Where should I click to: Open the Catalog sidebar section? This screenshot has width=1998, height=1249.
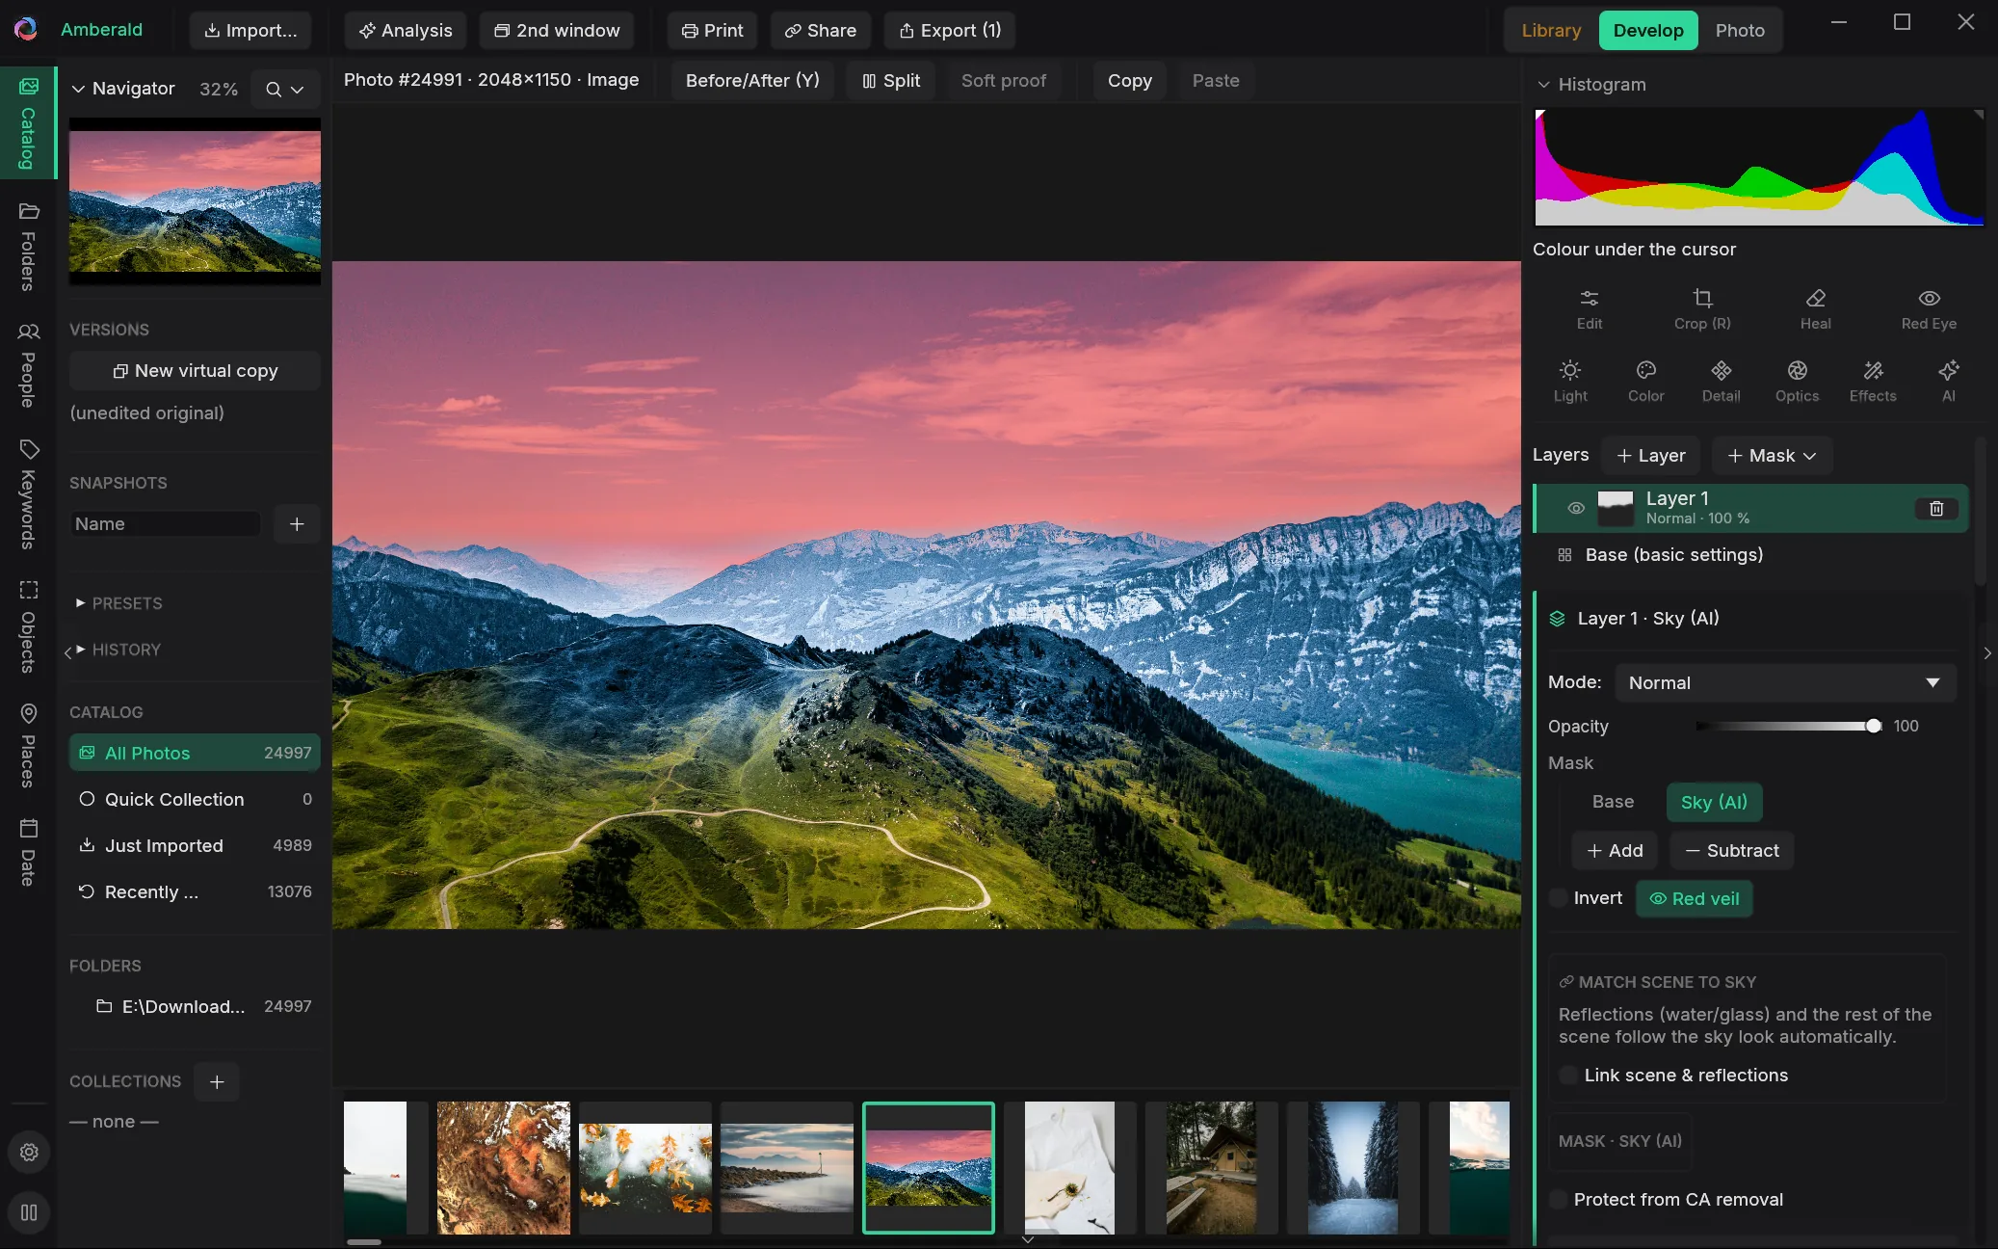point(28,123)
